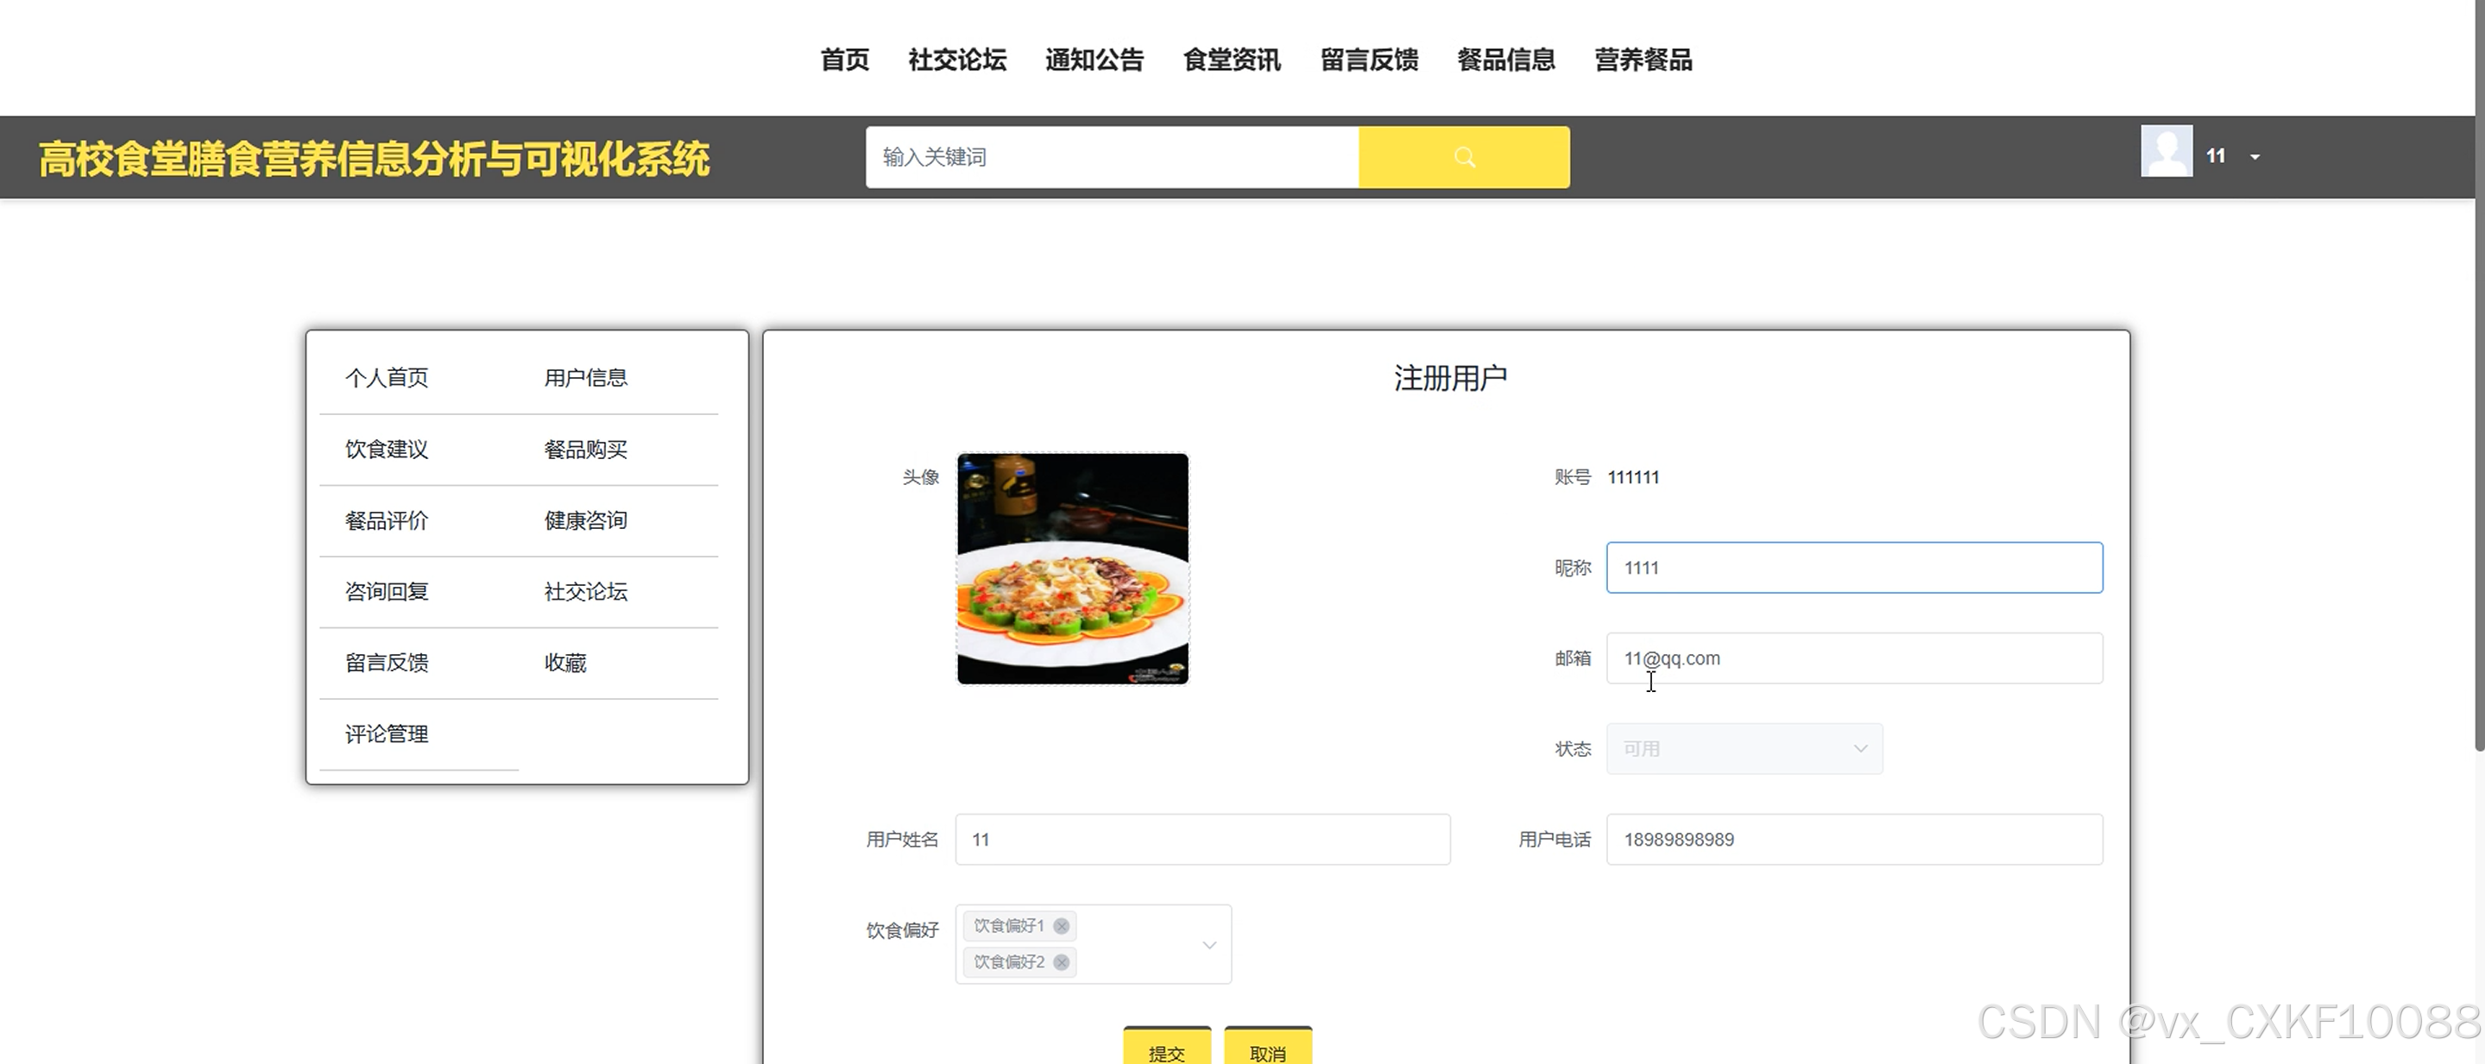The width and height of the screenshot is (2485, 1064).
Task: Click the food avatar image thumbnail
Action: pyautogui.click(x=1072, y=570)
